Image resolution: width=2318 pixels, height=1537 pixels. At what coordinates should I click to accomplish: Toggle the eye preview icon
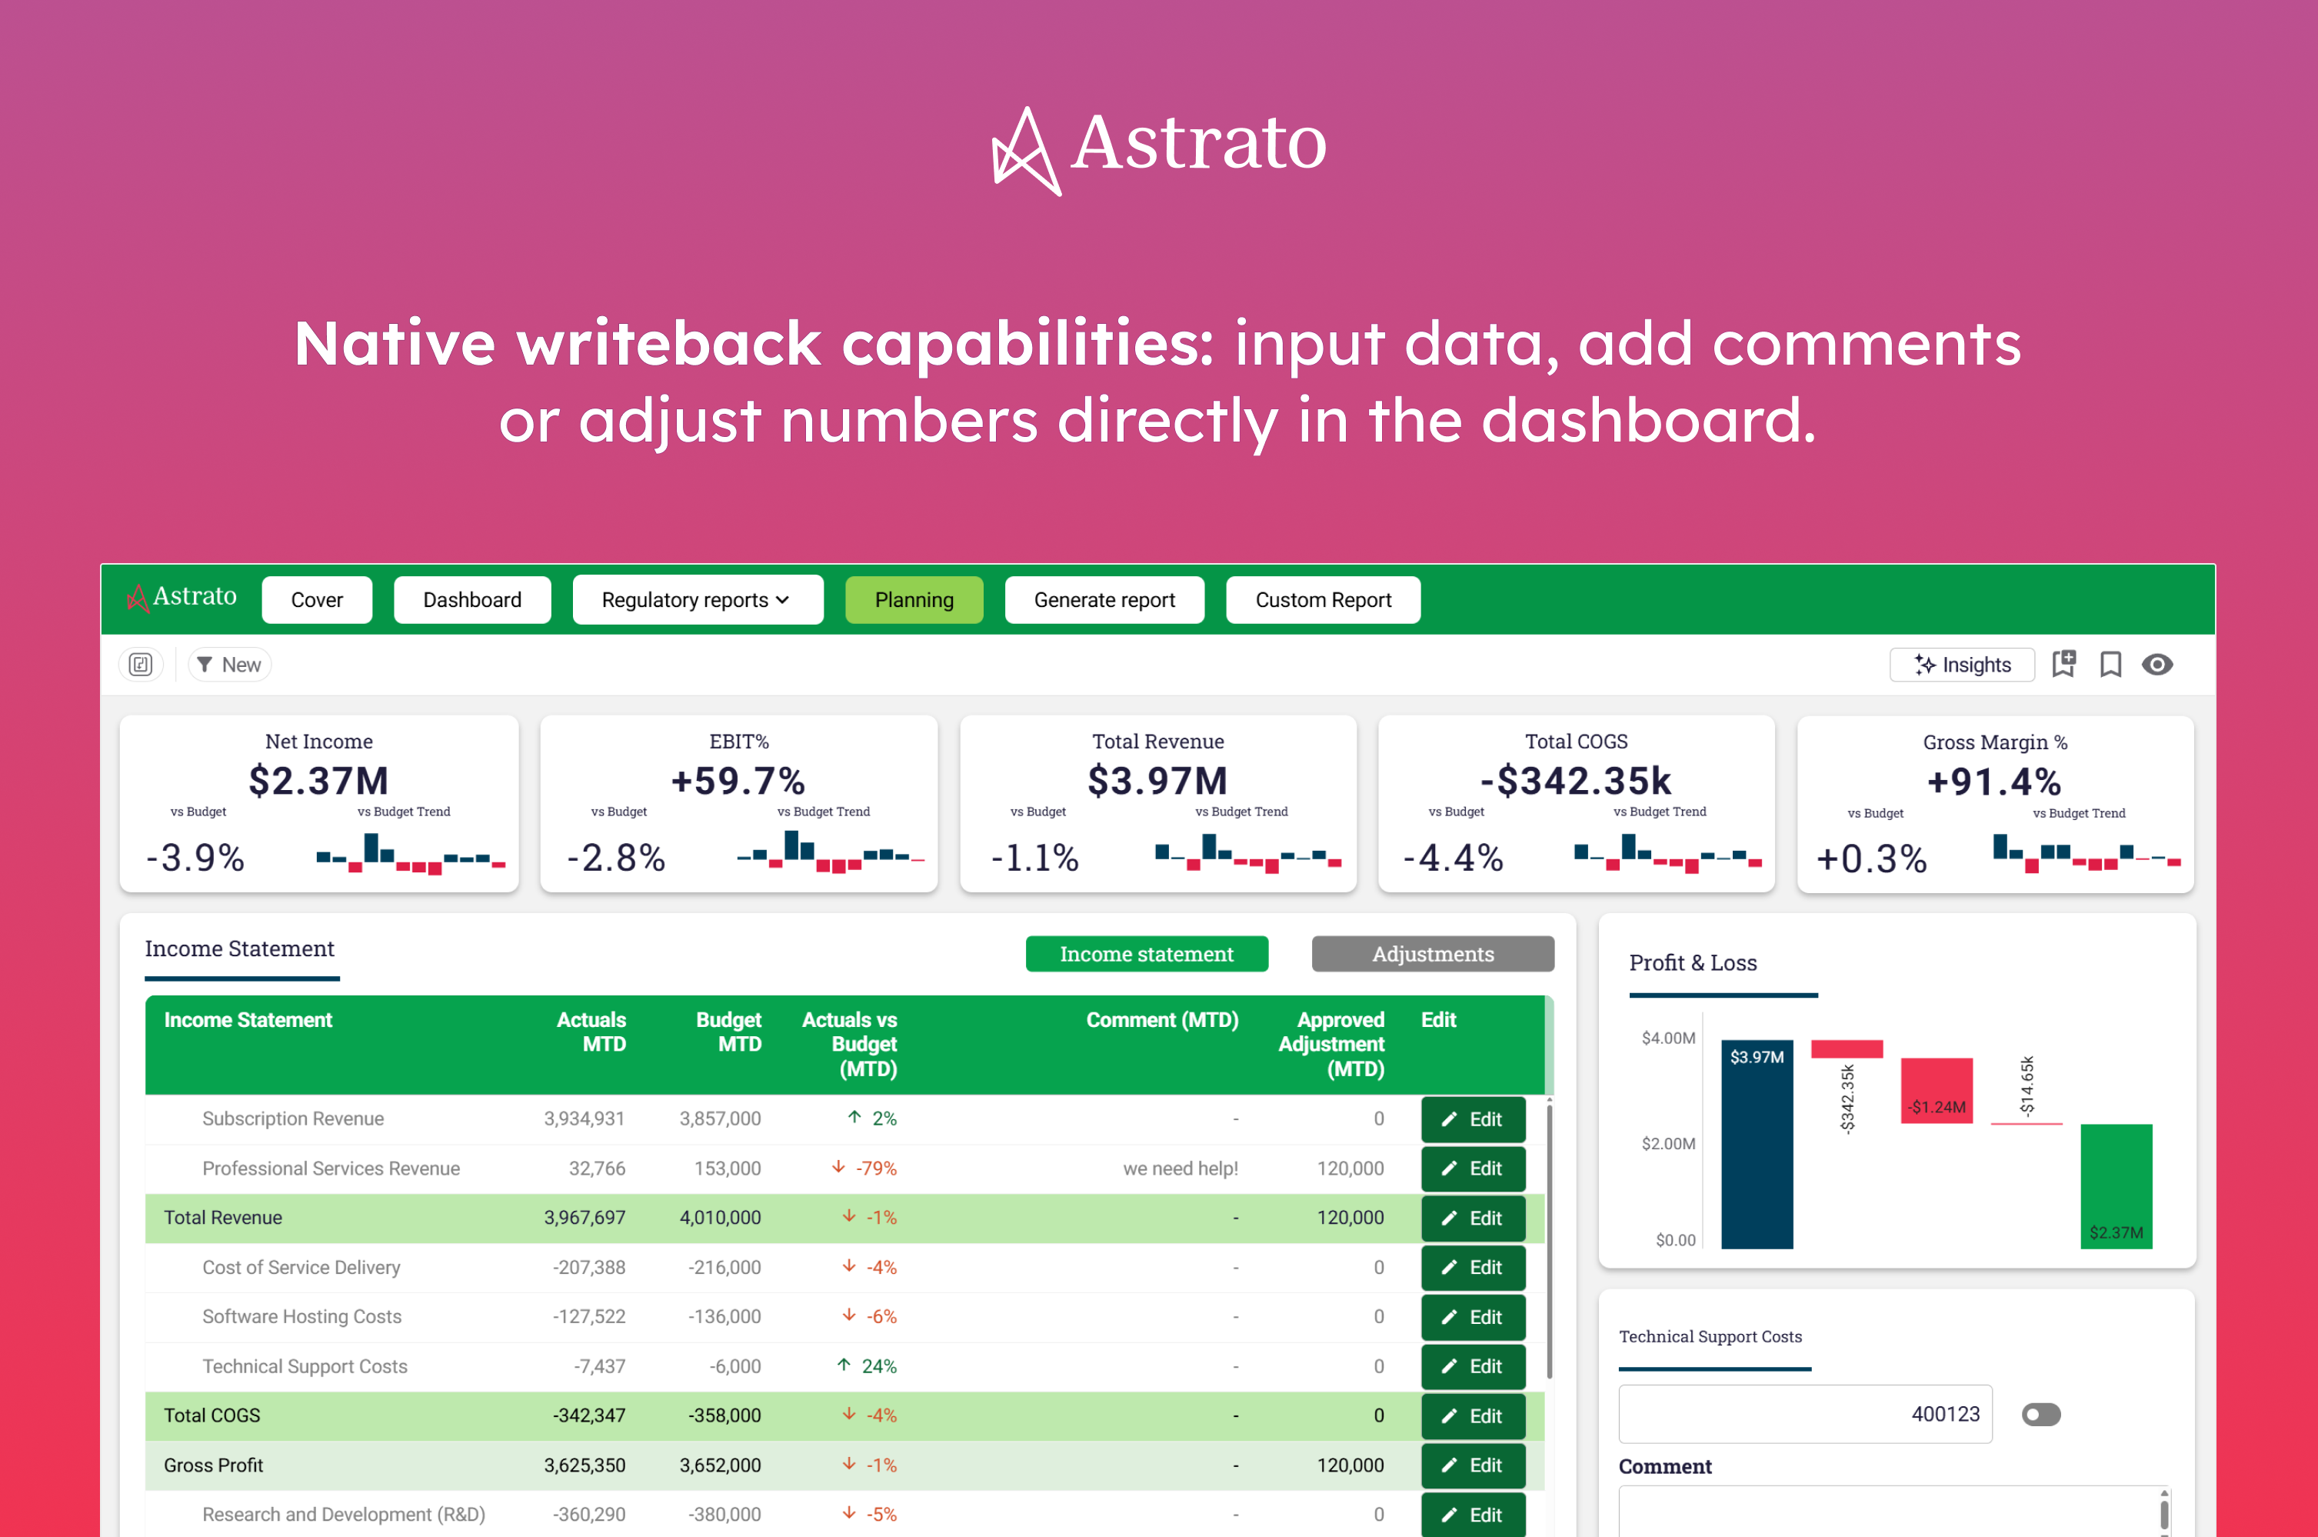2157,665
